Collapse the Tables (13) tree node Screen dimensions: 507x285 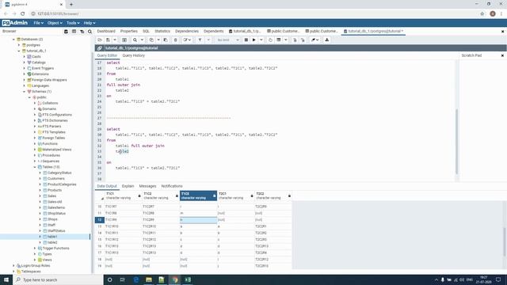tap(35, 167)
